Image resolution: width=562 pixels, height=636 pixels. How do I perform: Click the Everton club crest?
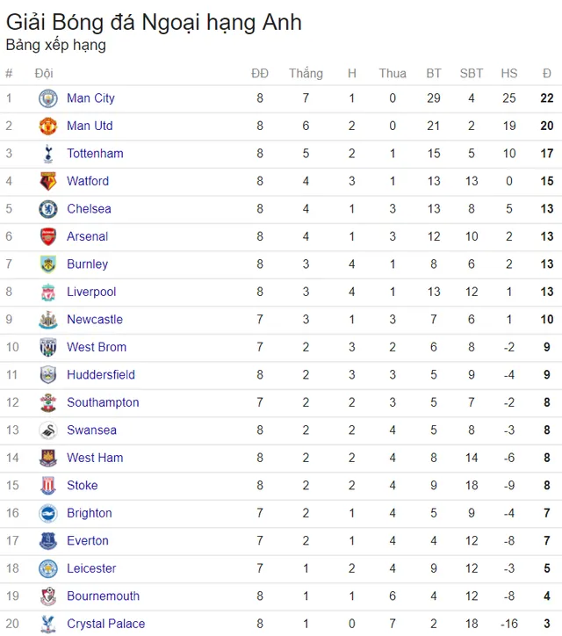(x=48, y=541)
